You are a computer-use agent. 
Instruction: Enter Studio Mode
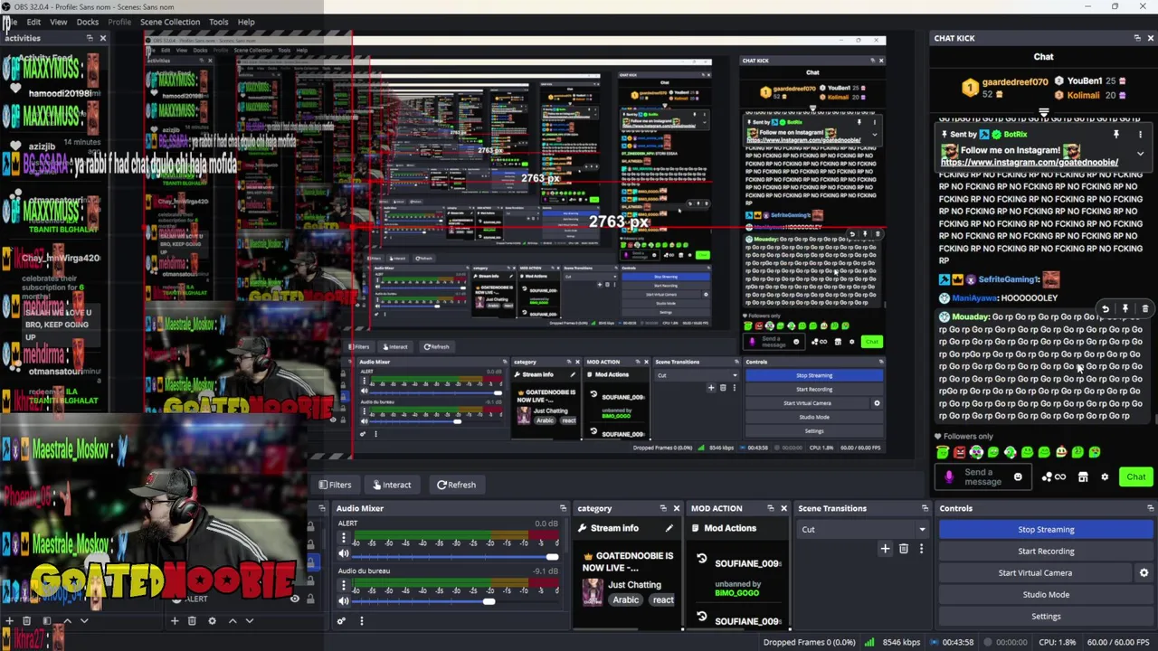pos(1046,595)
